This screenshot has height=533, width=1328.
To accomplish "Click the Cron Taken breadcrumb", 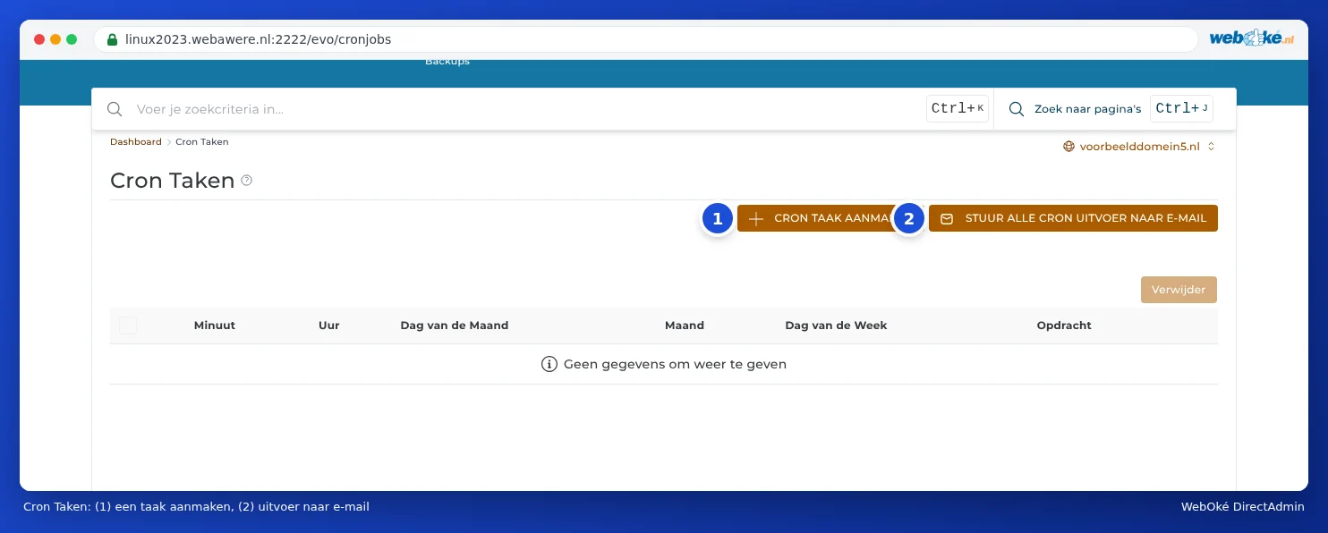I will click(x=202, y=141).
